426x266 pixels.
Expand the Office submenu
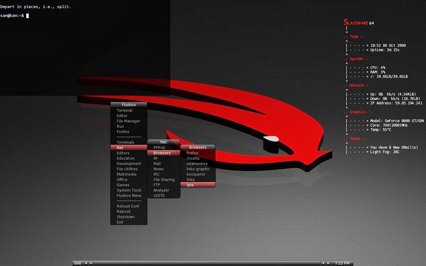[129, 180]
